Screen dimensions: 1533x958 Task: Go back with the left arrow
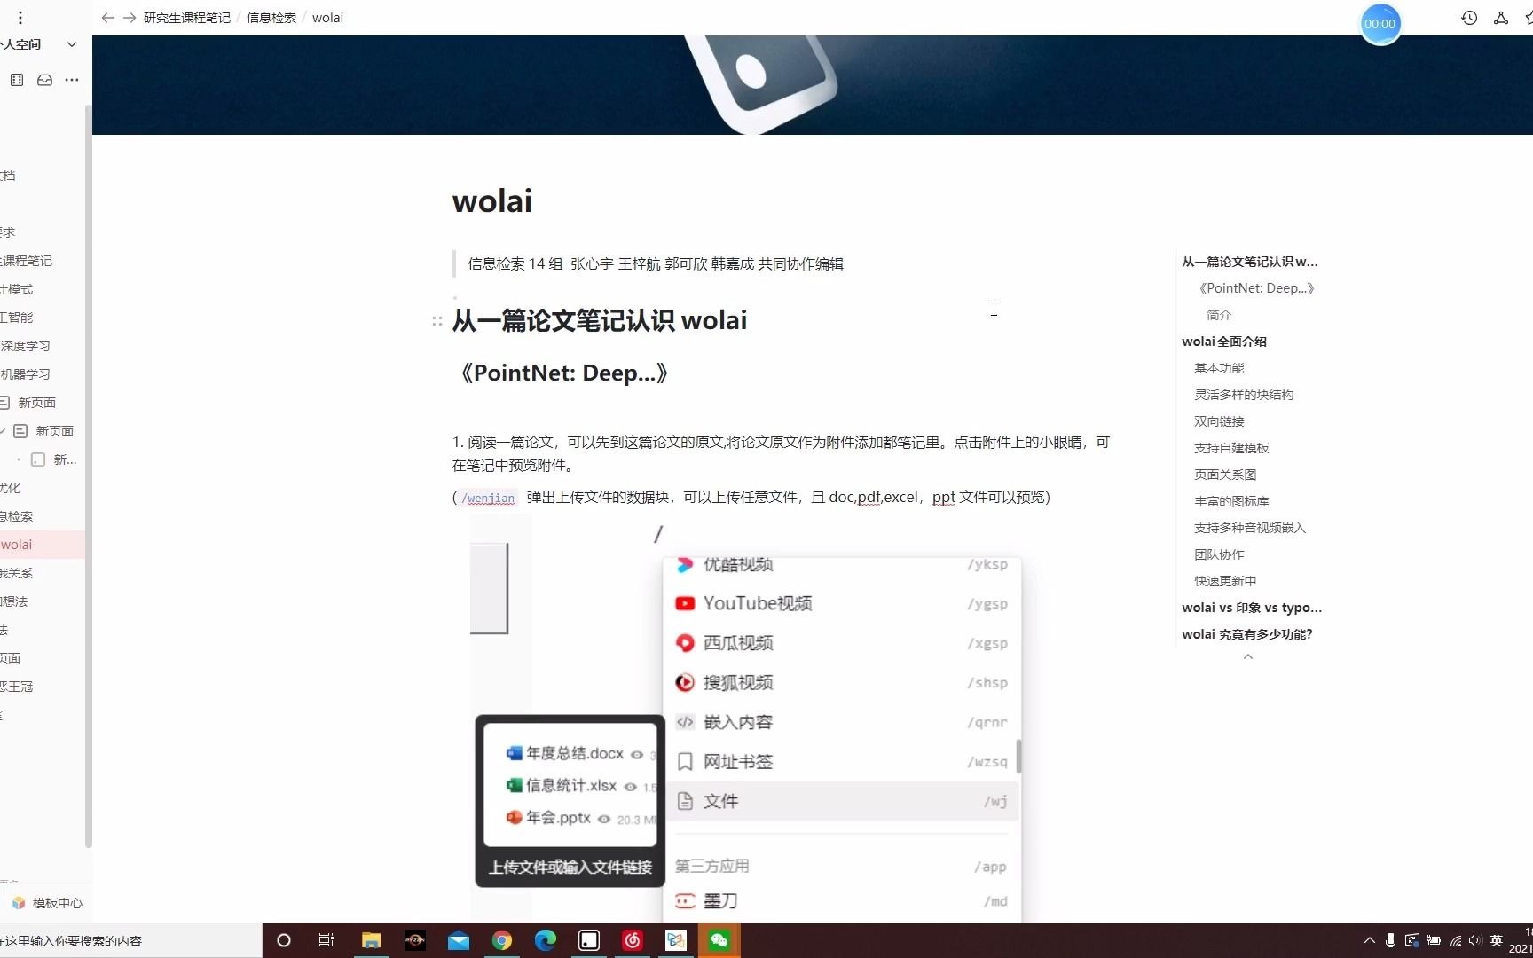pyautogui.click(x=107, y=18)
